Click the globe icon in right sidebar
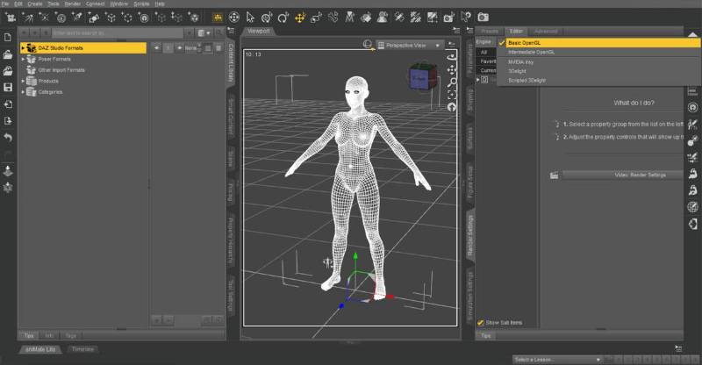The height and width of the screenshot is (365, 702). [692, 206]
